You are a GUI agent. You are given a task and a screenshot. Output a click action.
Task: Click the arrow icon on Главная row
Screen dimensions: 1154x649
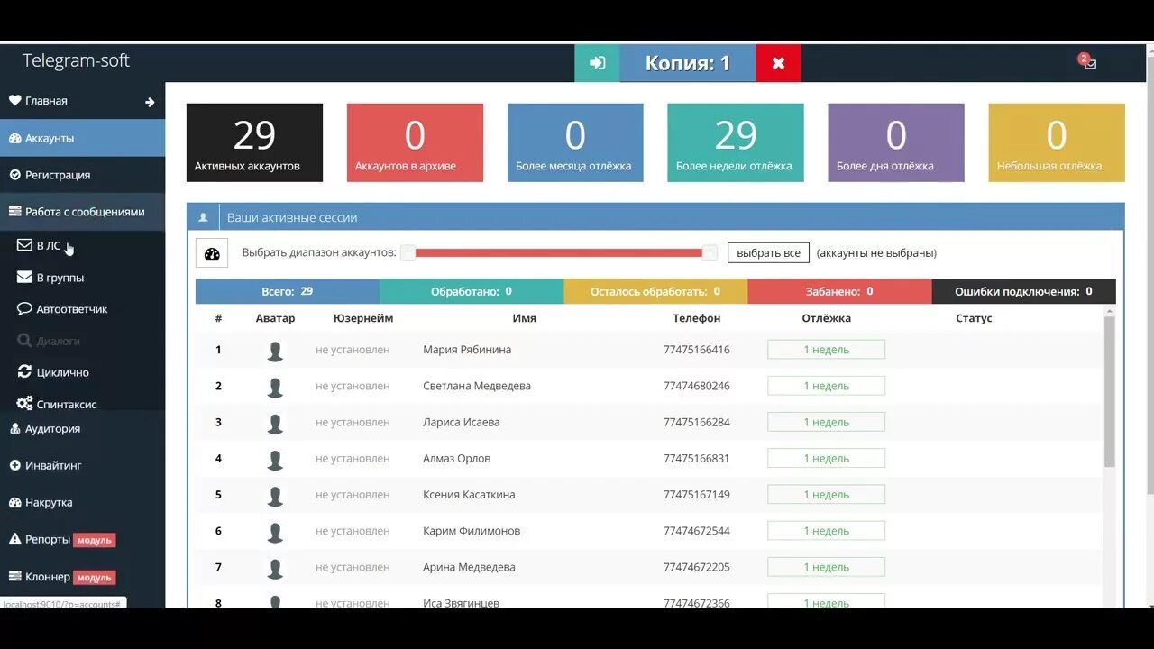[x=150, y=102]
